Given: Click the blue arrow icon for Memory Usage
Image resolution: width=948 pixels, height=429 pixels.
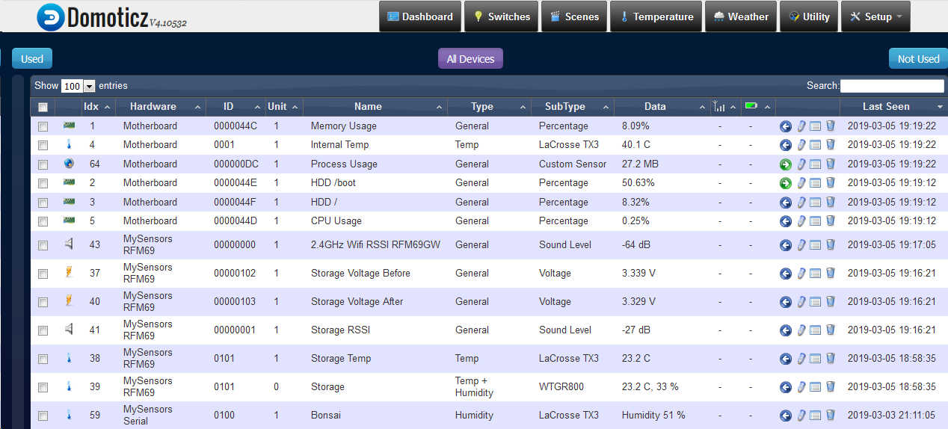Looking at the screenshot, I should (x=785, y=126).
